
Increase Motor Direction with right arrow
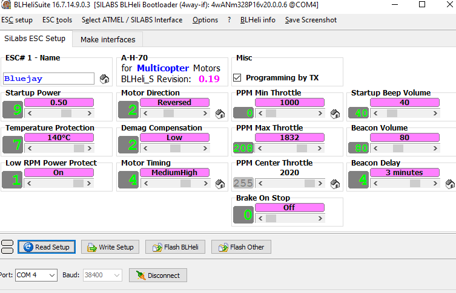point(205,113)
